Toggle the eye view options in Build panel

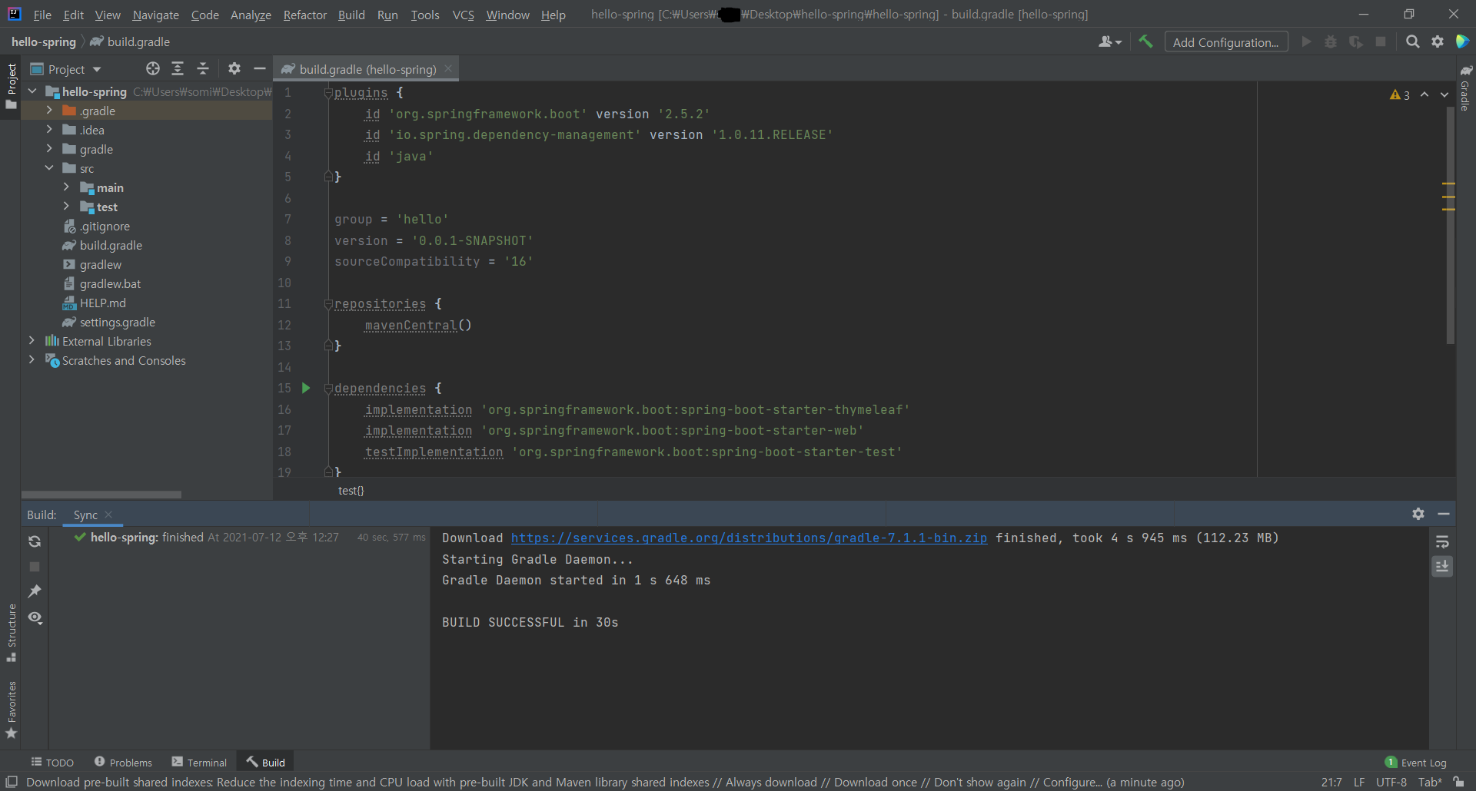pos(35,617)
